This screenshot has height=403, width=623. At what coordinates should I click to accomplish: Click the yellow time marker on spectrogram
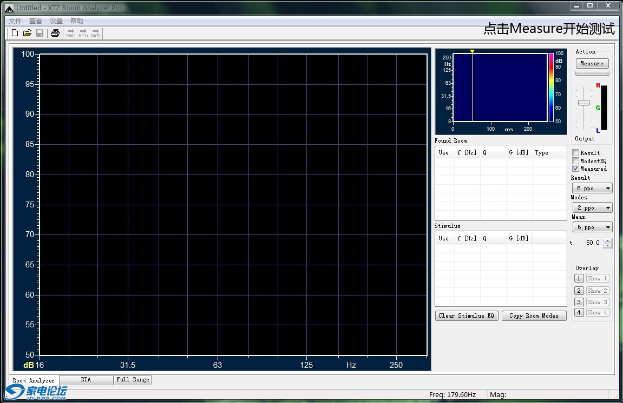(x=472, y=51)
